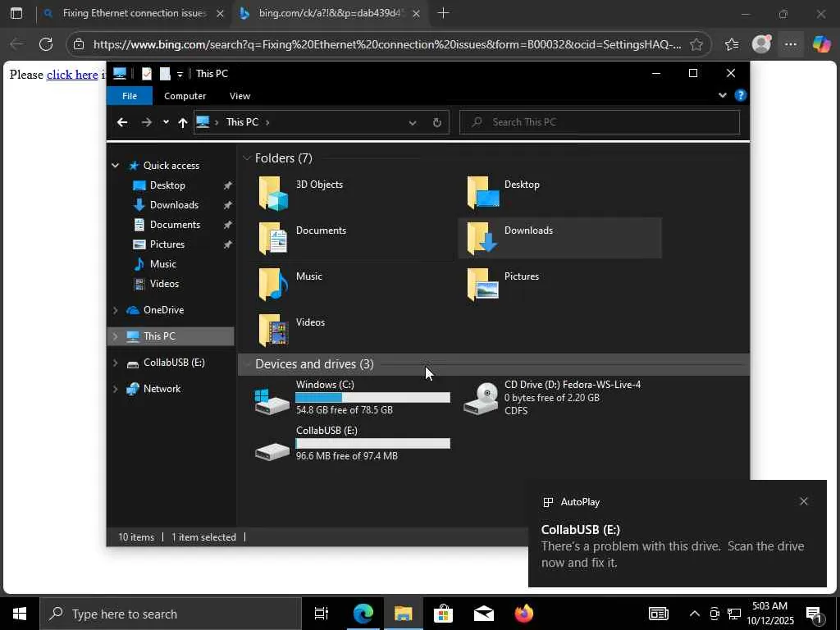Collapse the Devices and drives group
The height and width of the screenshot is (630, 840).
pos(247,364)
